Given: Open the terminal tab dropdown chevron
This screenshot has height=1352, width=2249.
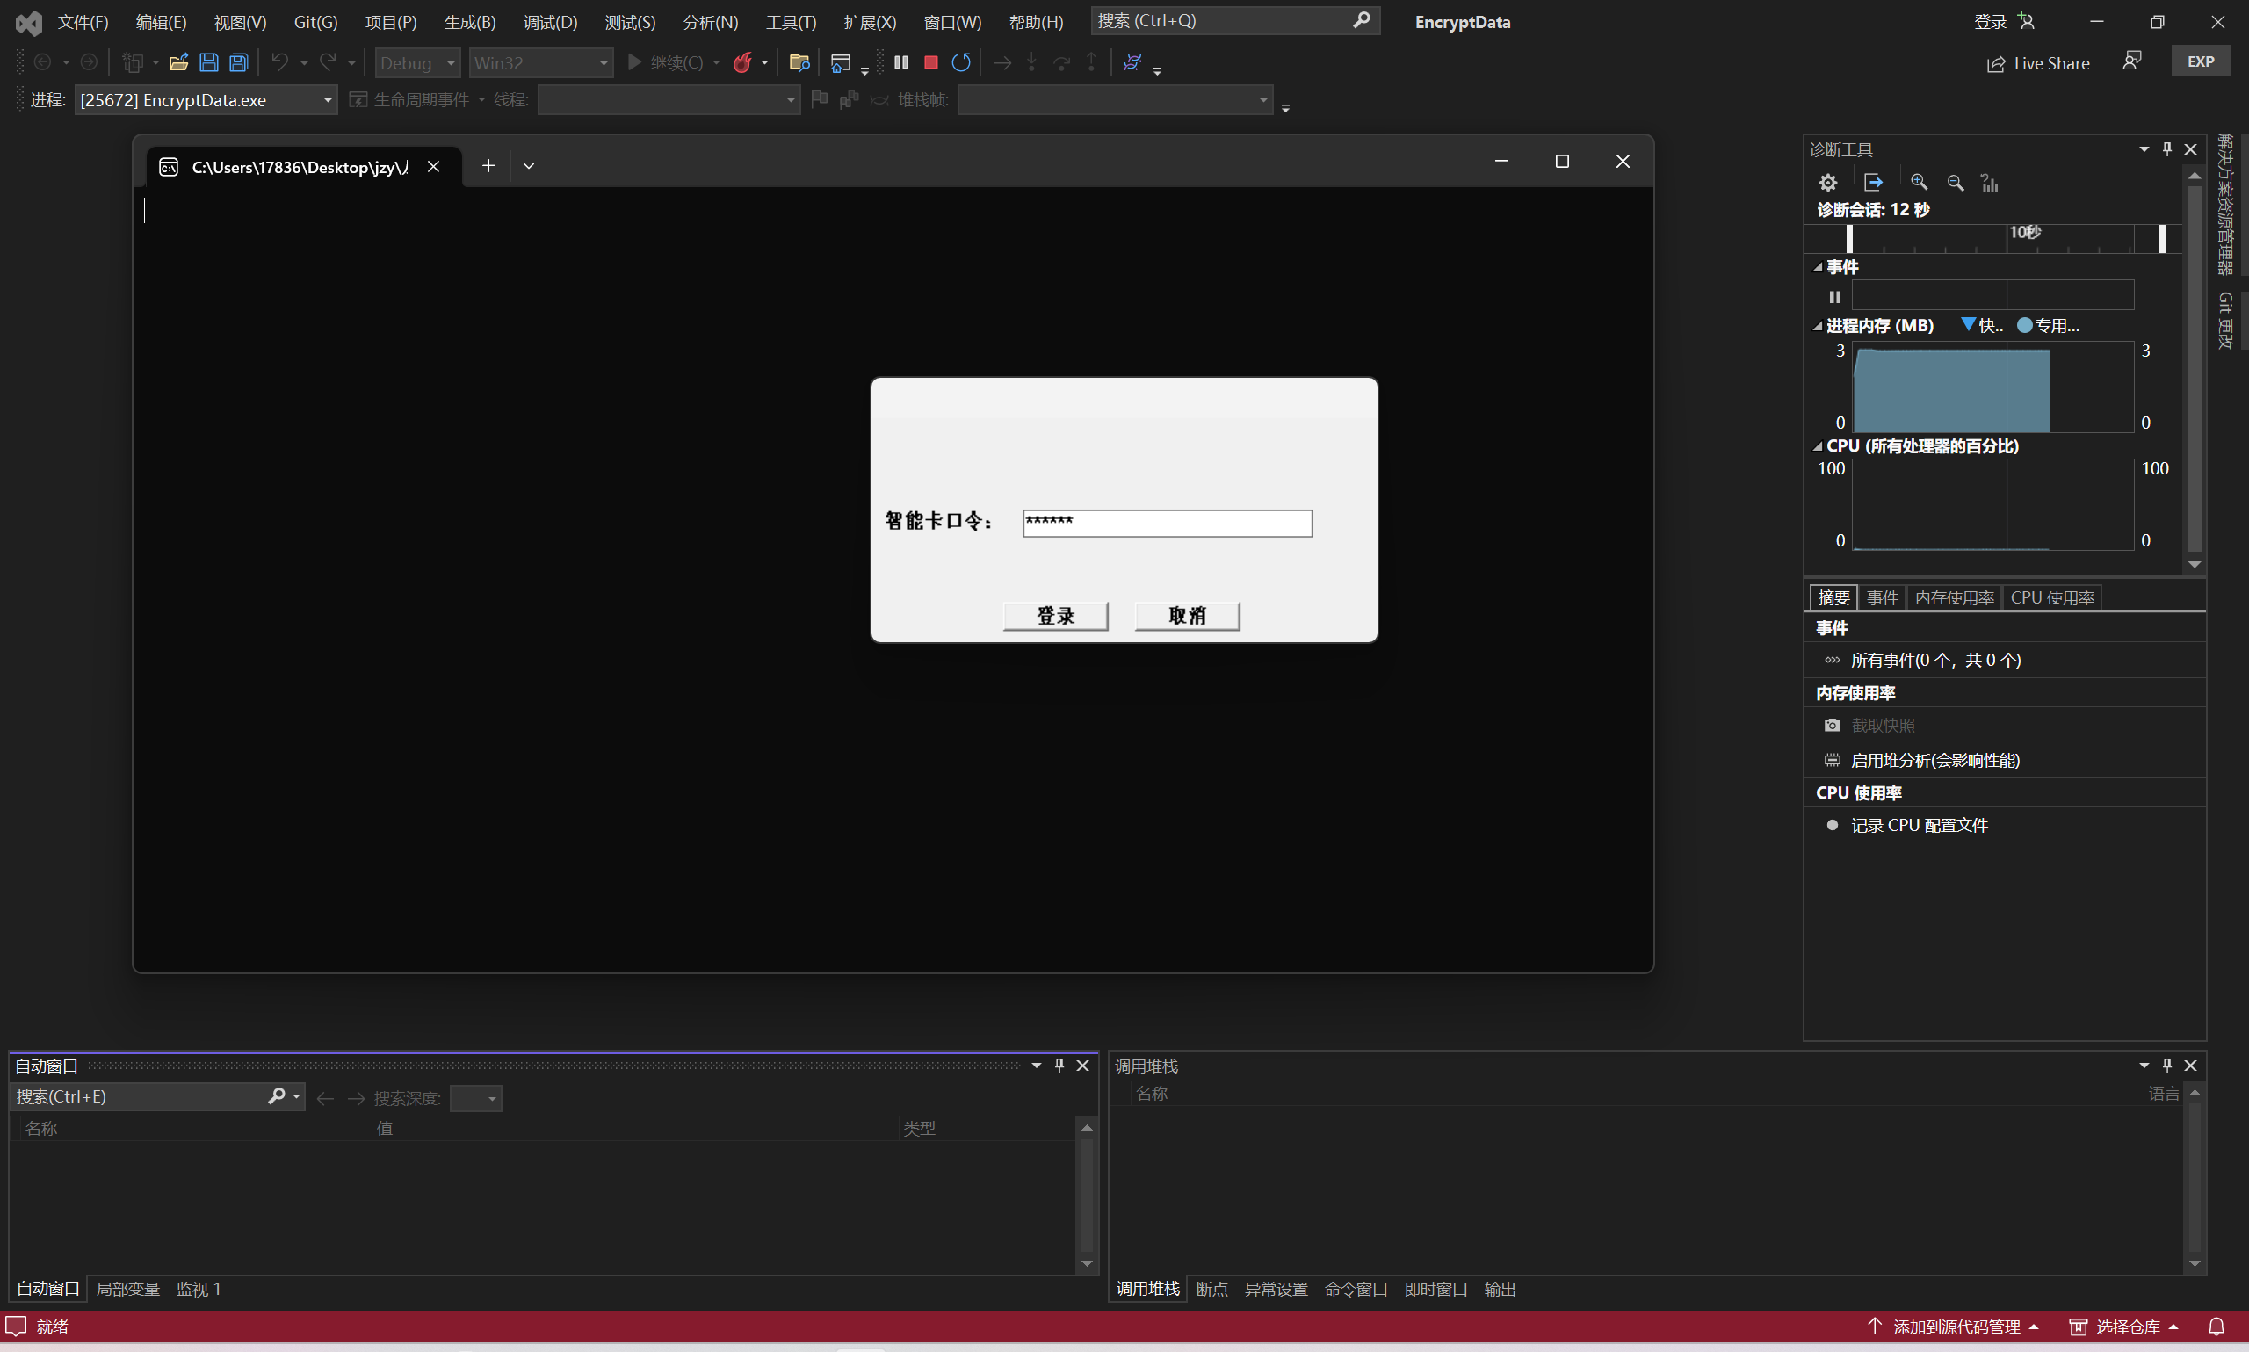Looking at the screenshot, I should click(x=528, y=166).
